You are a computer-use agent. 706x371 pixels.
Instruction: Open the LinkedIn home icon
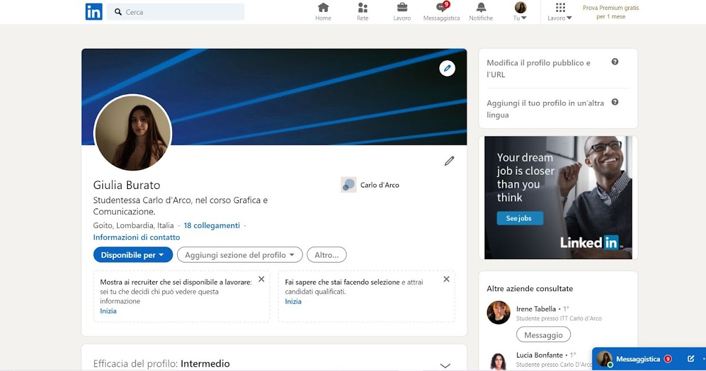click(x=323, y=10)
